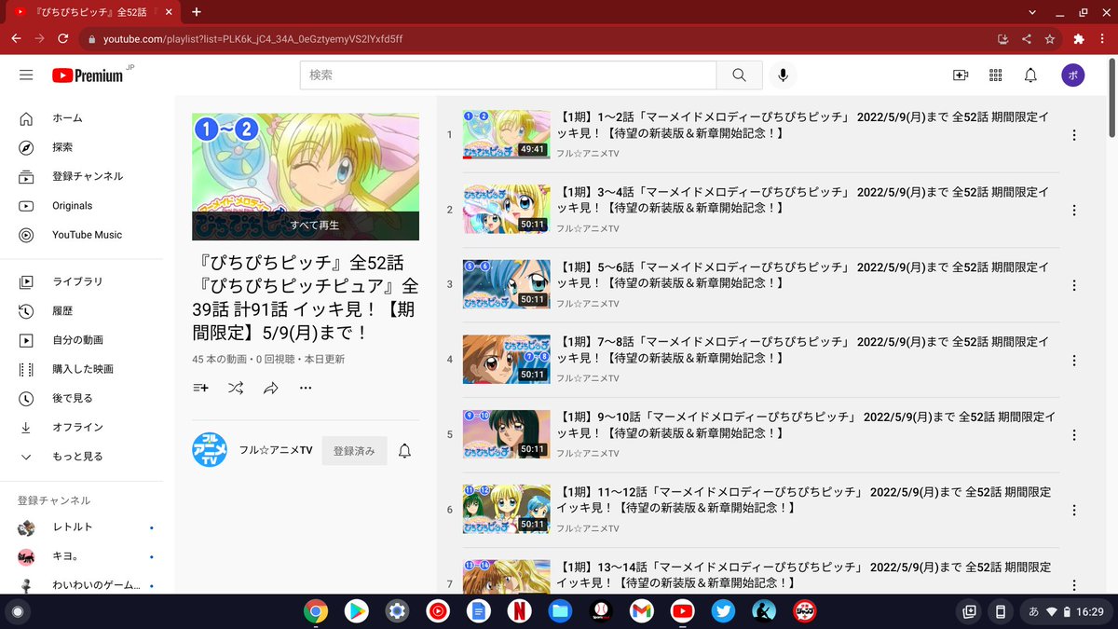Open browser three-dot menu
This screenshot has height=629, width=1118.
[x=1103, y=39]
